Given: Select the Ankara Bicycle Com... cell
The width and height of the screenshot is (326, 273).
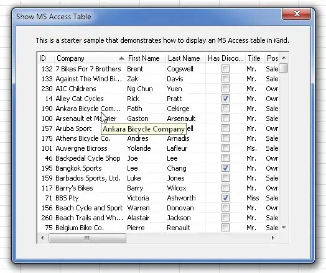Looking at the screenshot, I should point(90,109).
